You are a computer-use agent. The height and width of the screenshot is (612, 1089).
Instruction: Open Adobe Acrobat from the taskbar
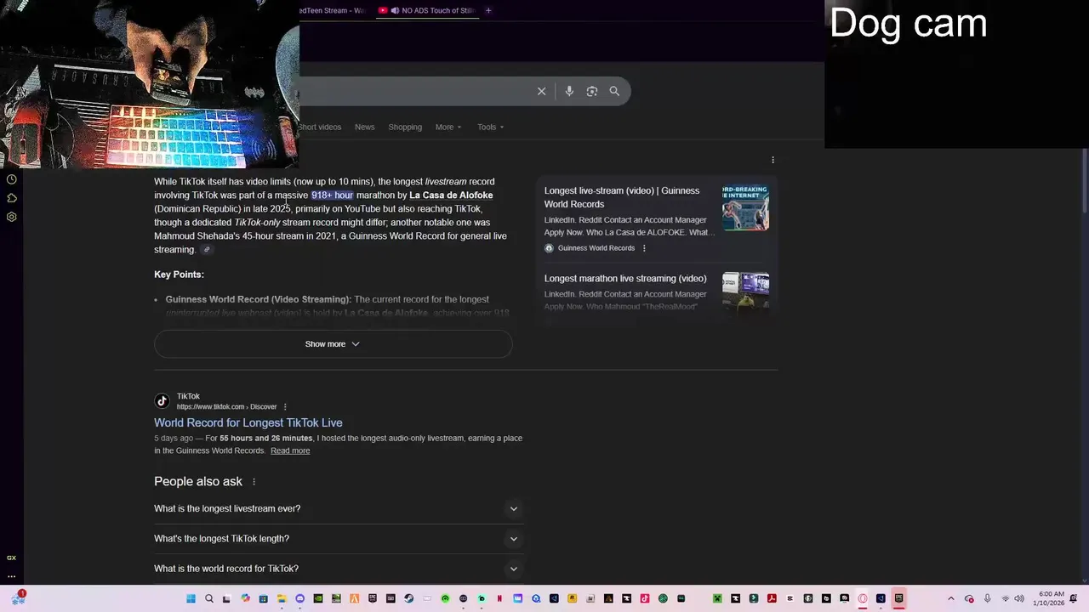click(x=772, y=598)
